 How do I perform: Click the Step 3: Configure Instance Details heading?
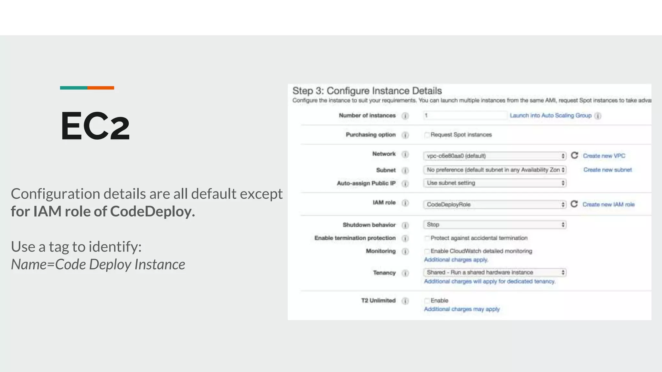click(367, 91)
